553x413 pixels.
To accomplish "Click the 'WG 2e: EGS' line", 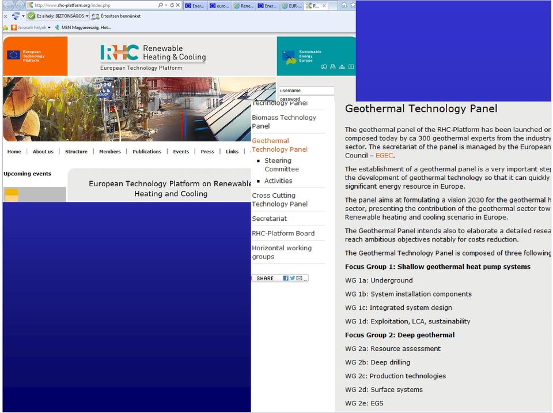I will (x=364, y=403).
